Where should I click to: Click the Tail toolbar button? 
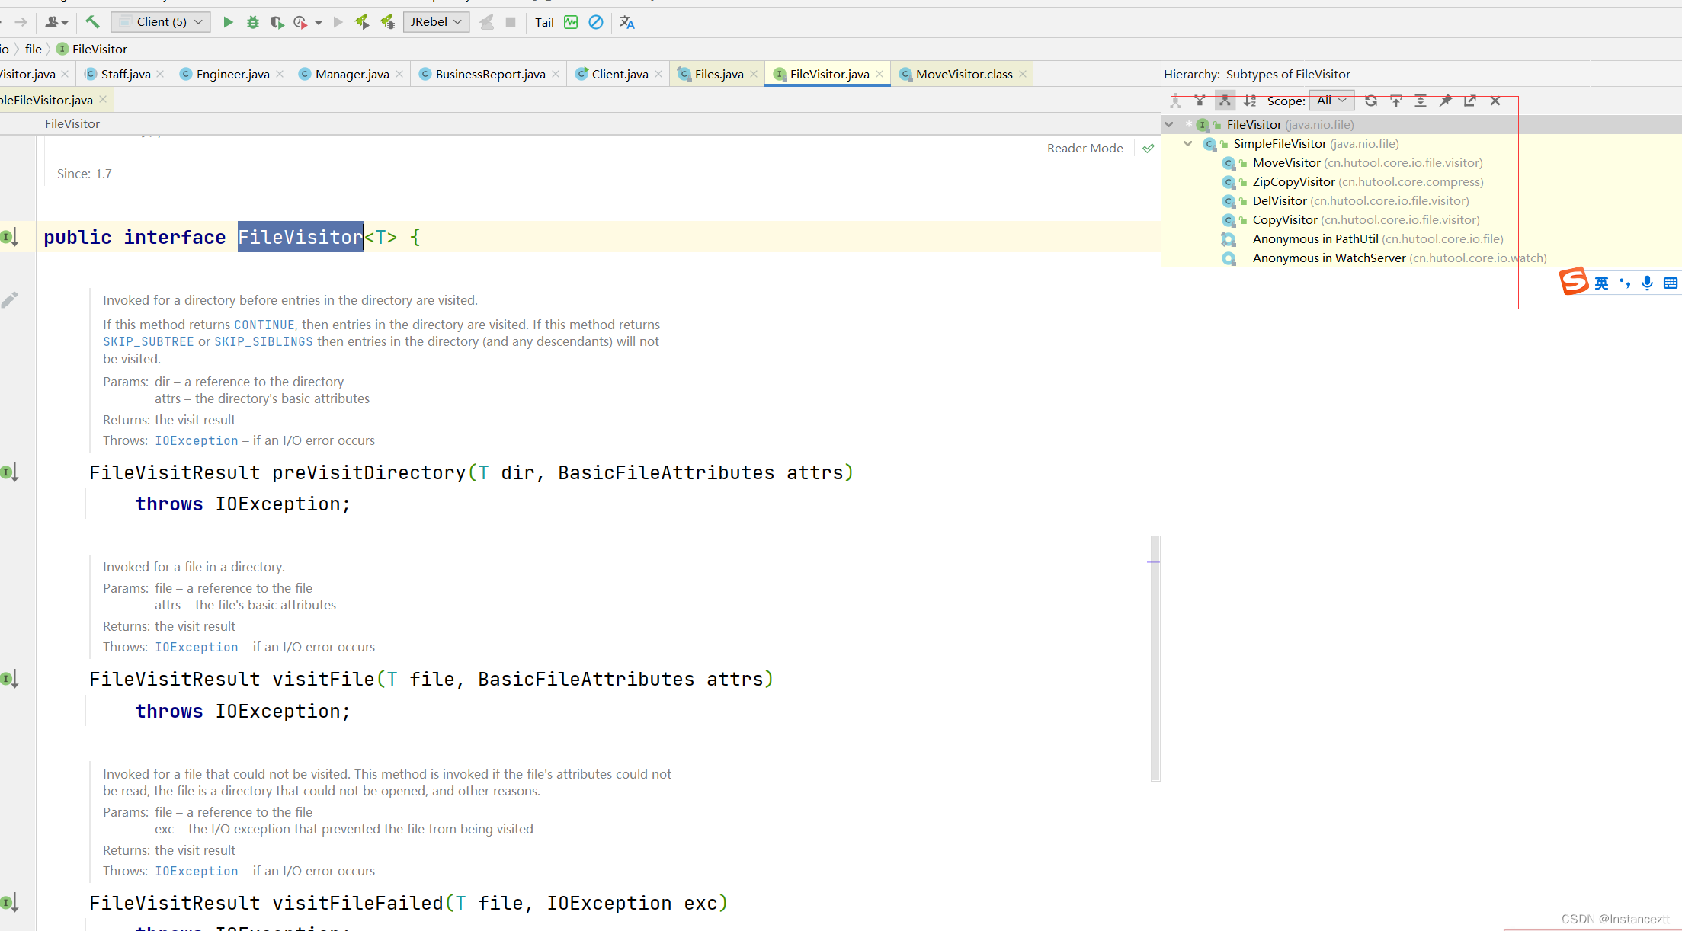pyautogui.click(x=544, y=22)
